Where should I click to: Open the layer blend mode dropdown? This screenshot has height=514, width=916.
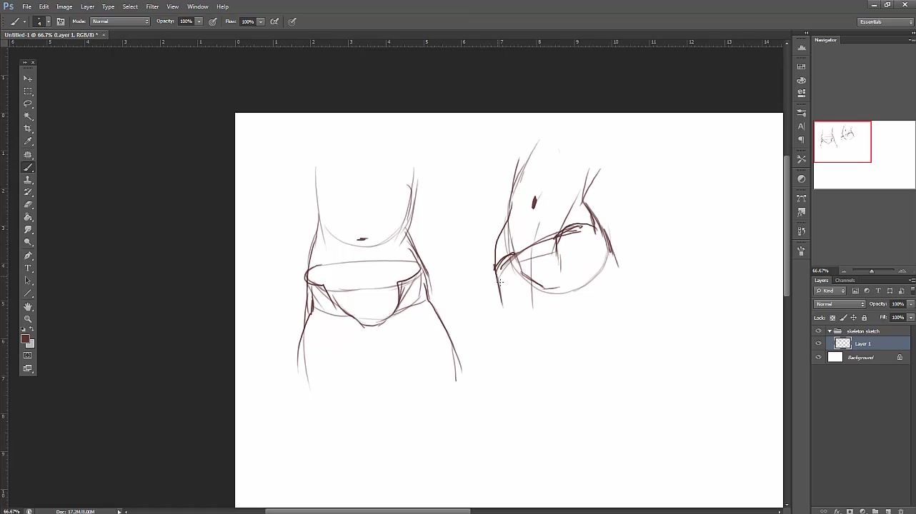click(840, 304)
